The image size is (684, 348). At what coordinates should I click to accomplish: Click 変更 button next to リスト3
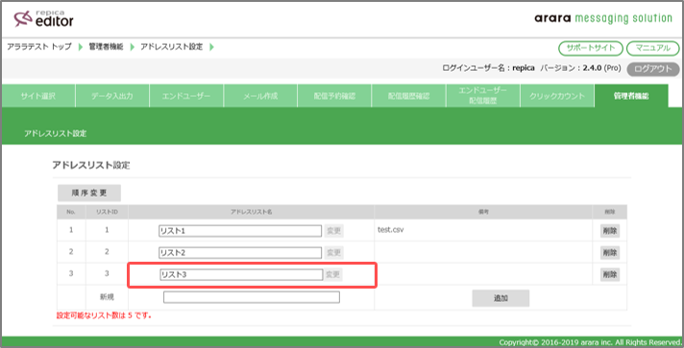tap(332, 275)
